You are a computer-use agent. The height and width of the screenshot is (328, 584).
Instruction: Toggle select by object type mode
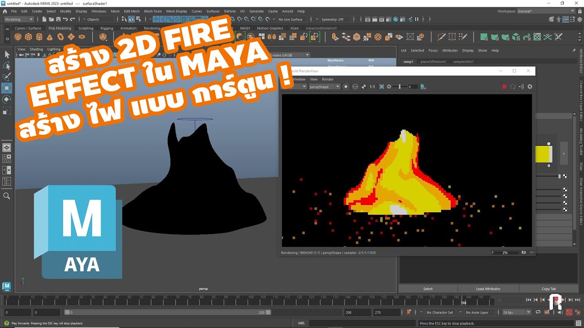[131, 19]
